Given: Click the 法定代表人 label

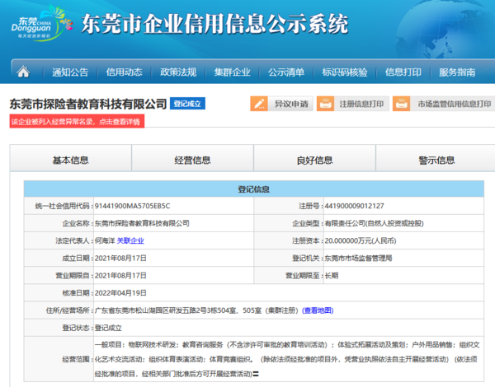Looking at the screenshot, I should pos(74,240).
